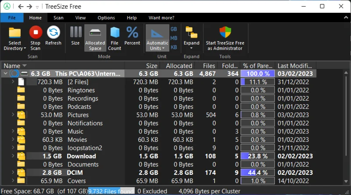The width and height of the screenshot is (351, 195).
Task: Click the scrollbar up arrow
Action: (346, 72)
